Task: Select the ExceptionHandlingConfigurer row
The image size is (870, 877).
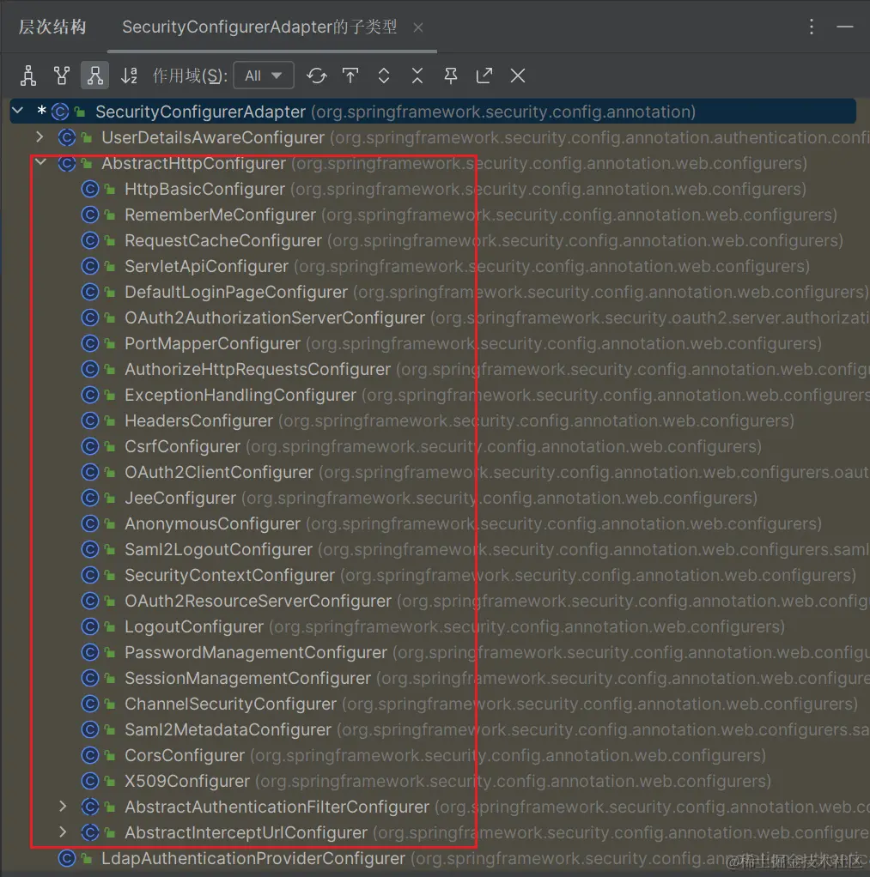Action: (x=240, y=395)
